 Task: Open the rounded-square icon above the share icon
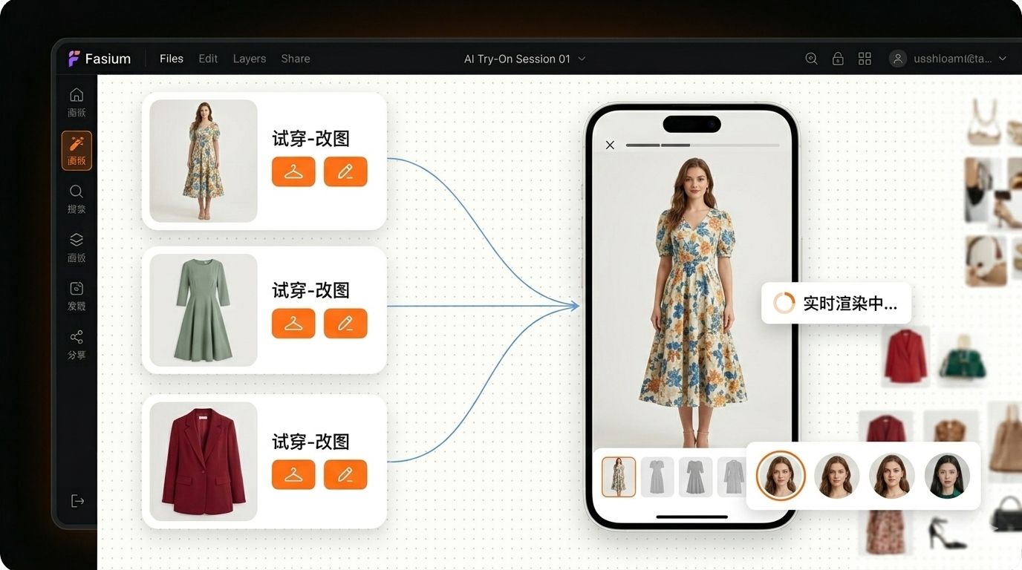coord(77,289)
